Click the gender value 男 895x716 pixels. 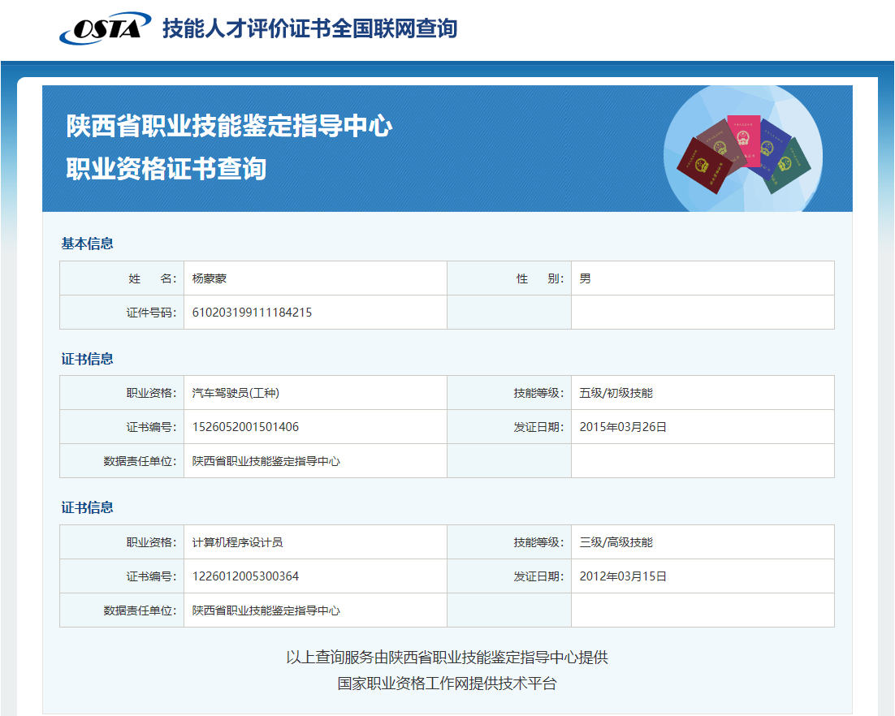click(x=586, y=277)
